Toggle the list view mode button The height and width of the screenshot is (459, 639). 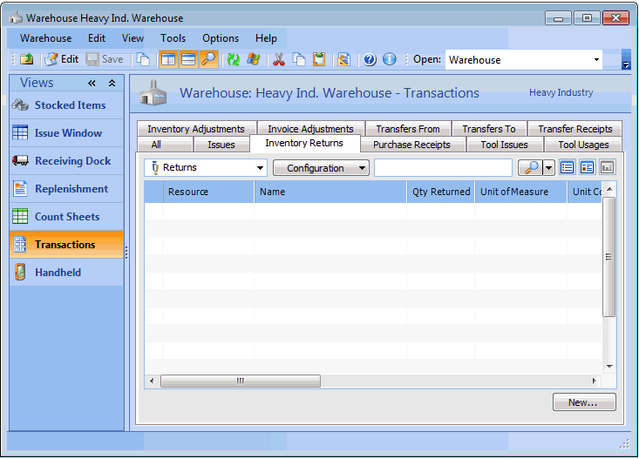coord(568,167)
